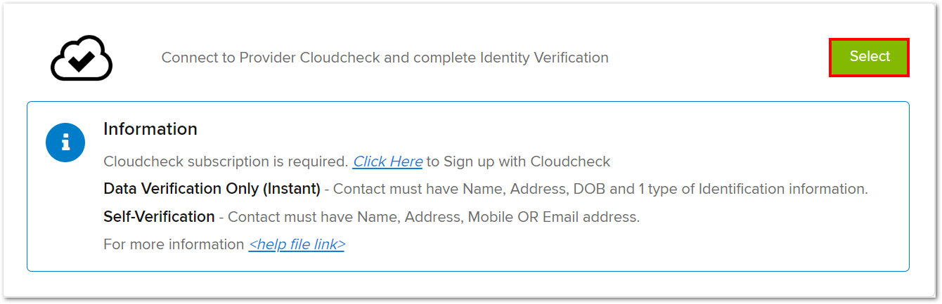Click the white letter i in blue circle

(65, 143)
